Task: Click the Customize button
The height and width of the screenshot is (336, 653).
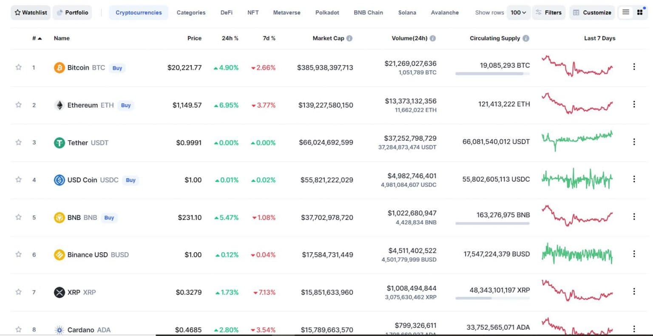Action: (x=592, y=12)
